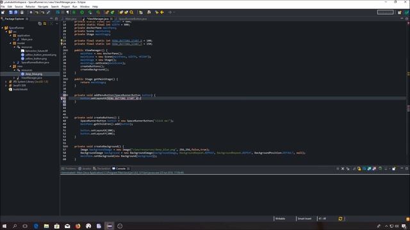Open the Javadoc view tab
This screenshot has height=230, width=410.
pos(85,169)
